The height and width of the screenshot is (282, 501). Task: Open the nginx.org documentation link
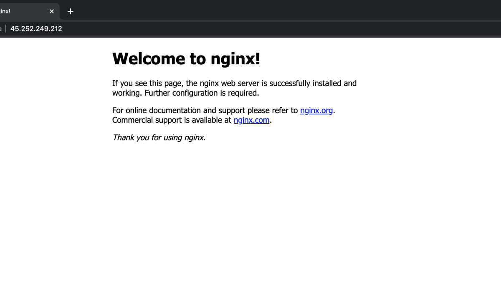[316, 110]
